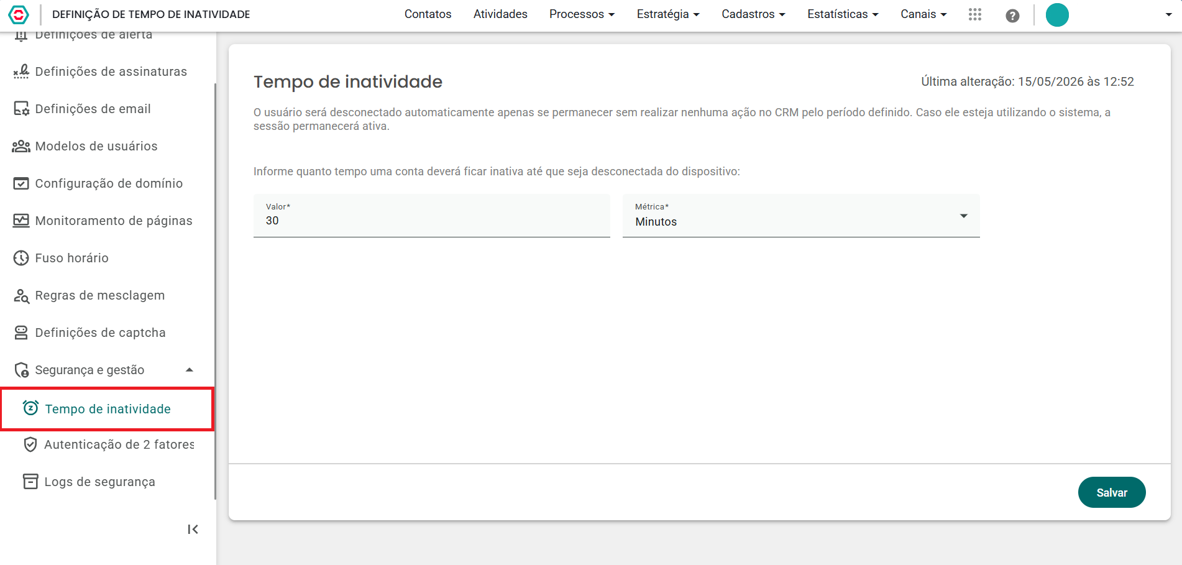This screenshot has width=1182, height=565.
Task: Click the Tempo de inatividade alarm icon
Action: (30, 408)
